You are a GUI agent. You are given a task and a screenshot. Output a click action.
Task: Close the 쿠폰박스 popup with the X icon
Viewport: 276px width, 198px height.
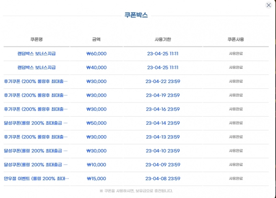coord(268,5)
